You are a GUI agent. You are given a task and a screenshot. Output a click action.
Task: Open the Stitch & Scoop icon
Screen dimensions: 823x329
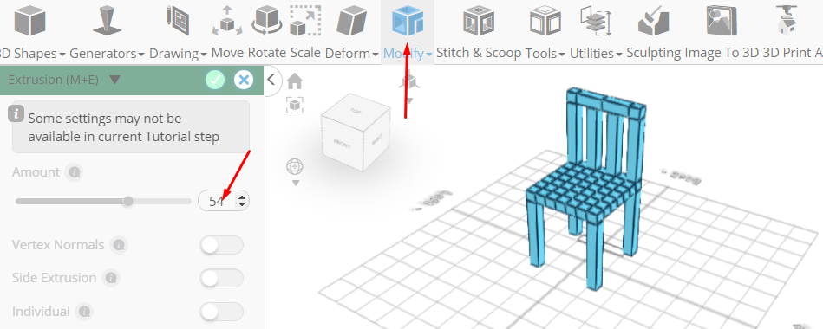pos(479,21)
